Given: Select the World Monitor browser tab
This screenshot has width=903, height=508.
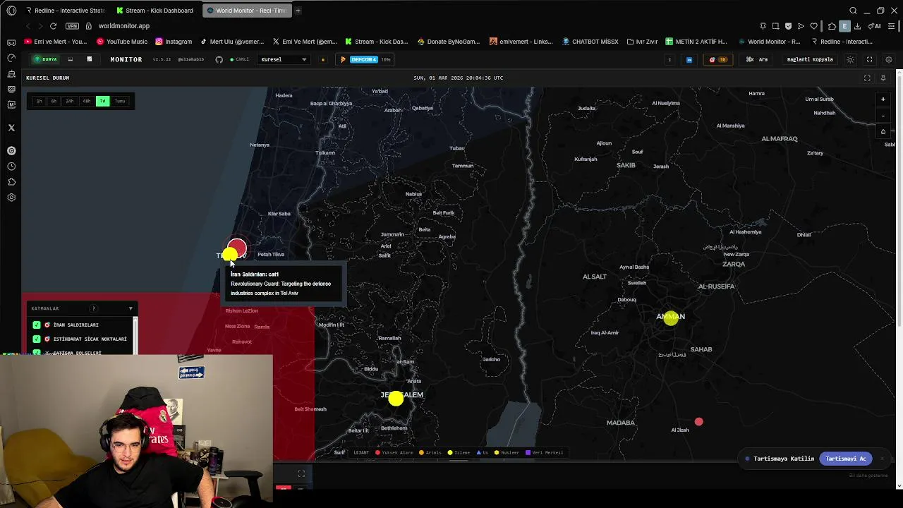Looking at the screenshot, I should click(246, 11).
